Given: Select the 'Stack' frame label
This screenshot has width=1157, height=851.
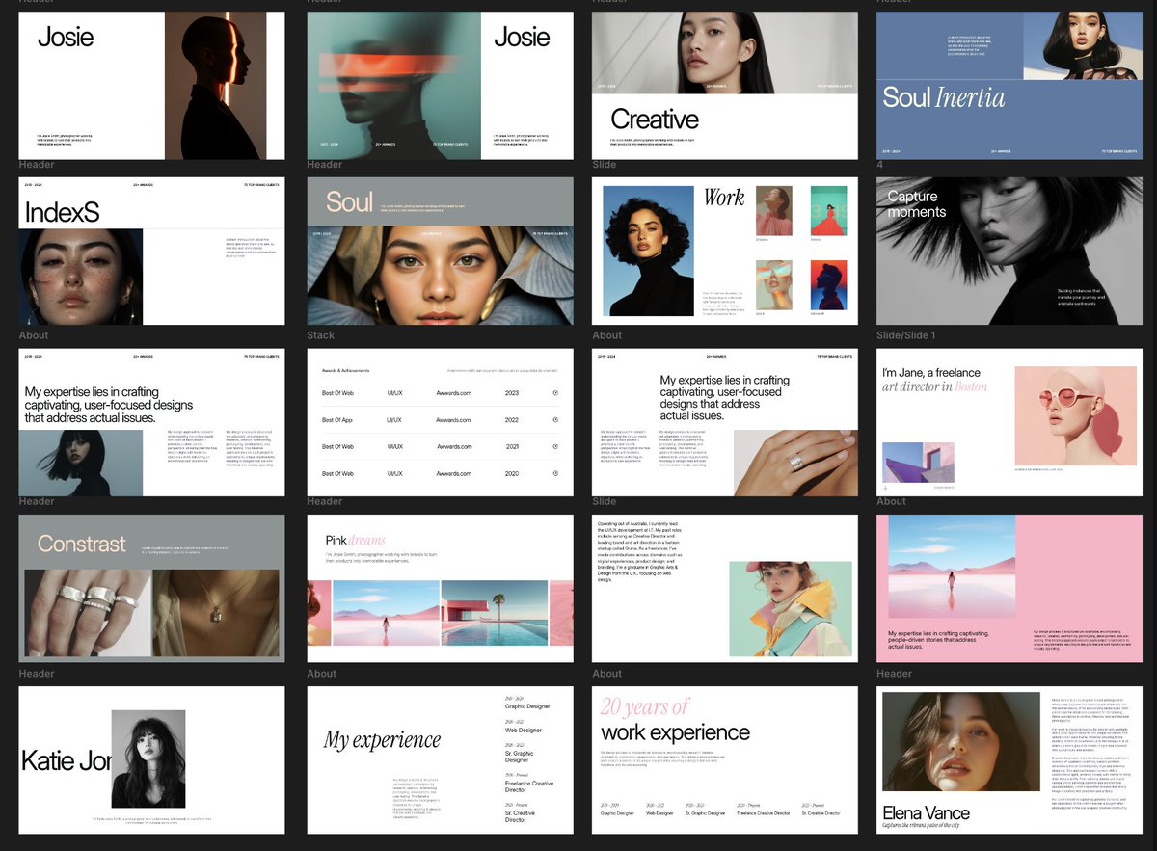Looking at the screenshot, I should [x=320, y=335].
